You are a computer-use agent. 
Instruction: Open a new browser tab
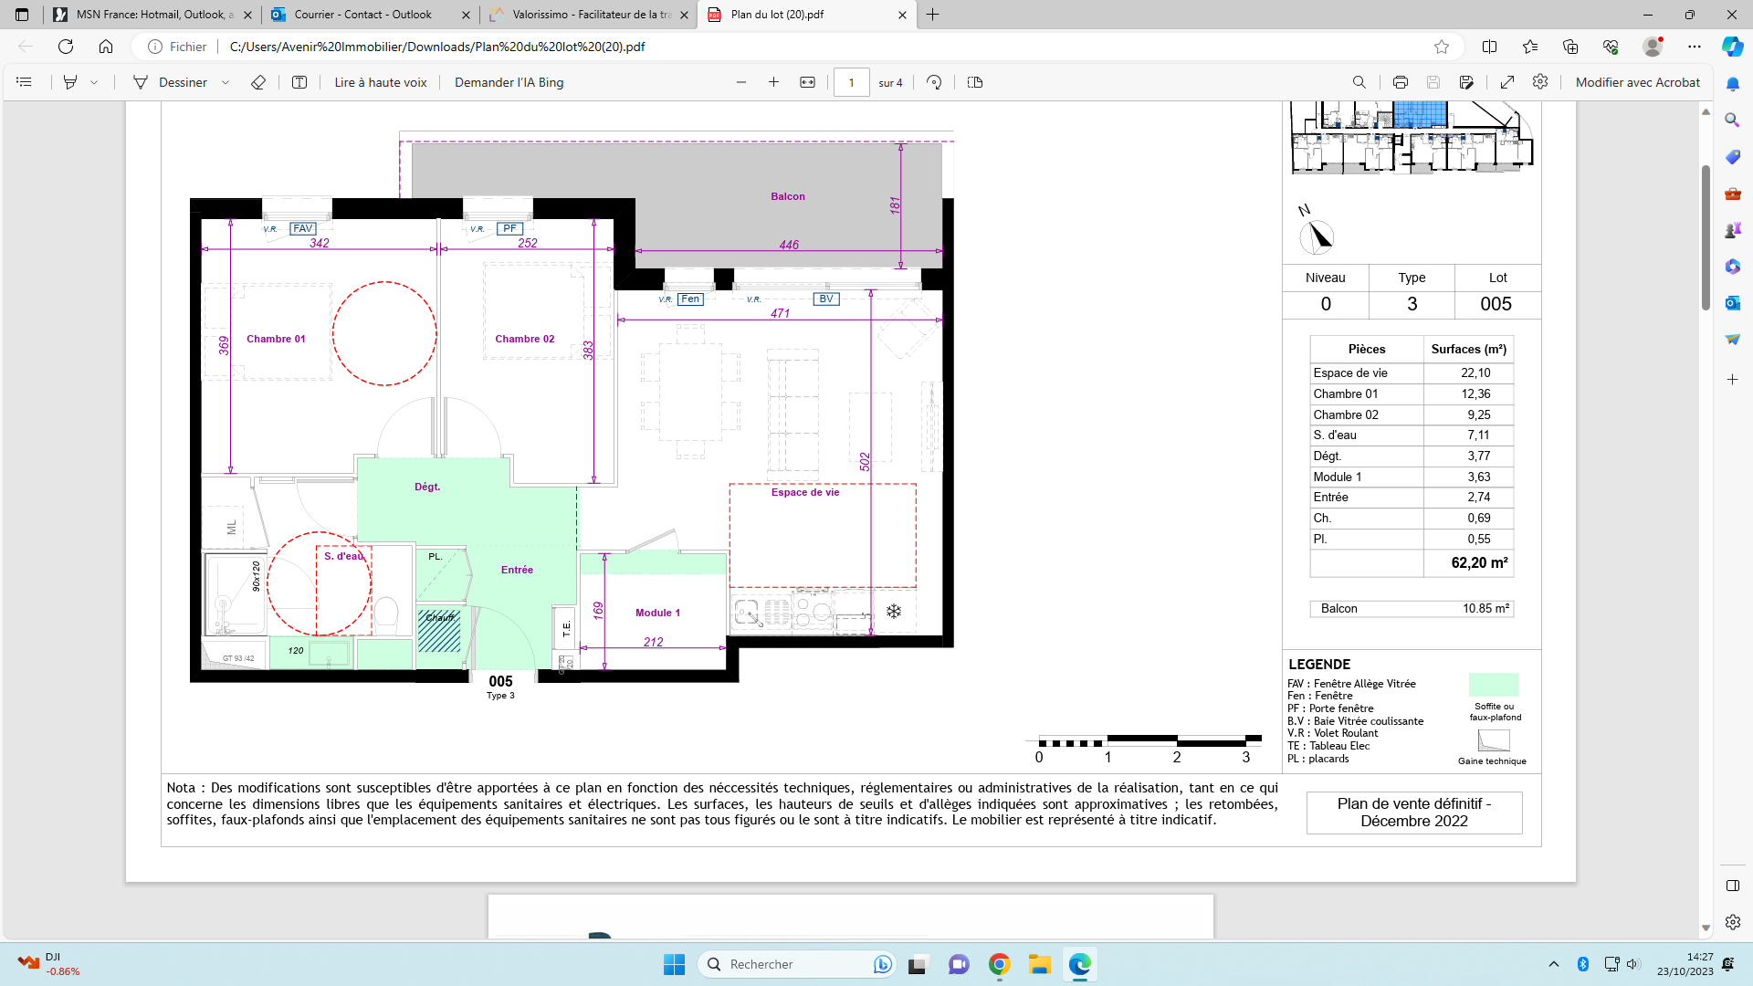[932, 15]
